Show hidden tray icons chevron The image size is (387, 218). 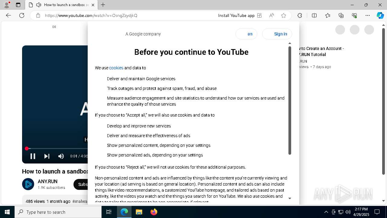(326, 212)
